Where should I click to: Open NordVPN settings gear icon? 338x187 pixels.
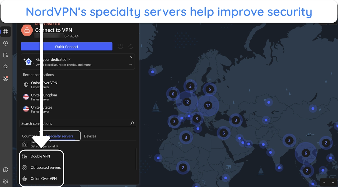click(6, 181)
